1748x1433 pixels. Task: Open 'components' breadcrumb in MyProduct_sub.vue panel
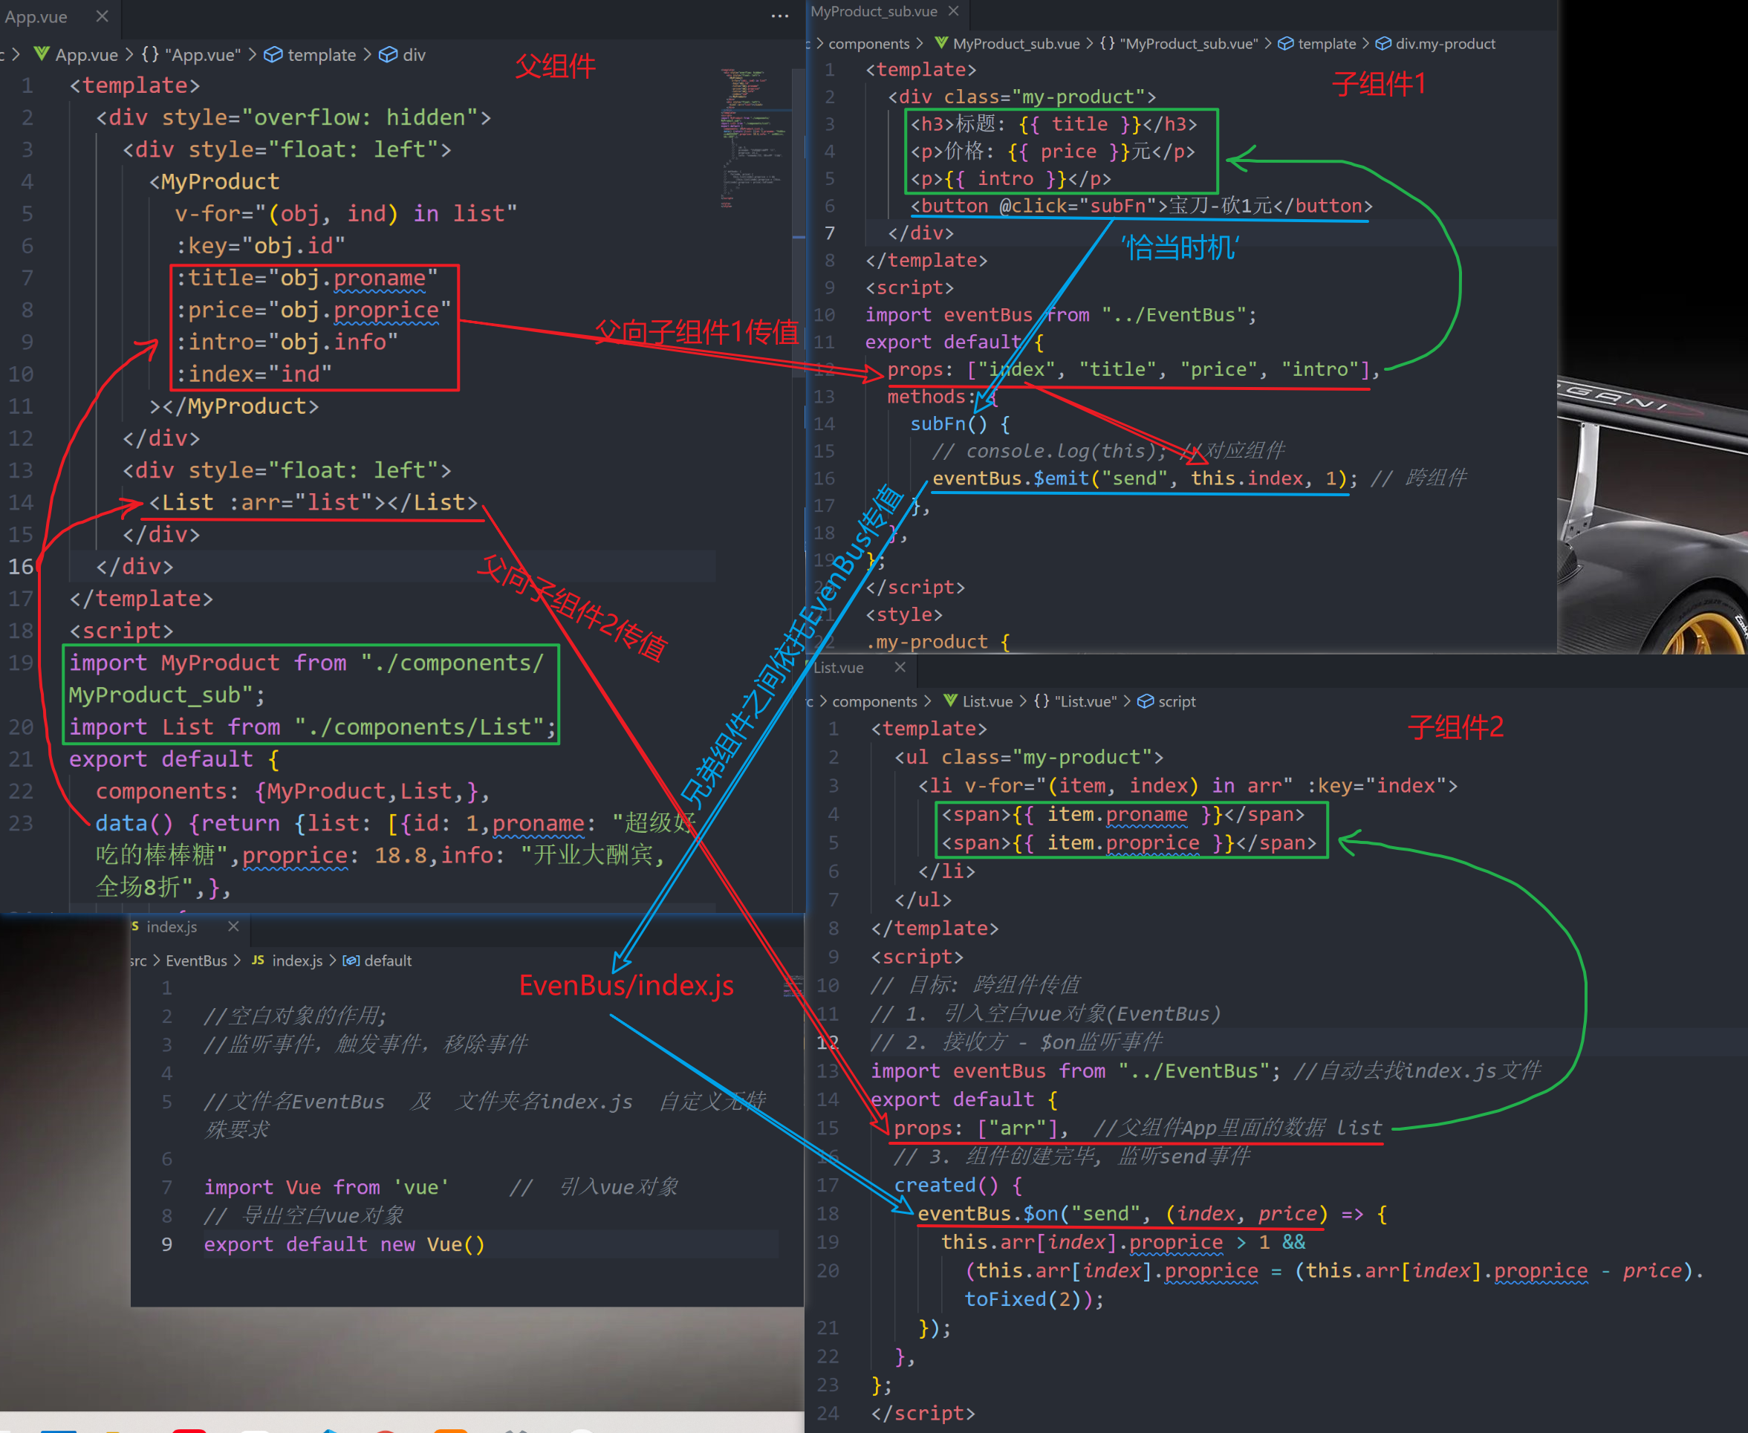[869, 44]
